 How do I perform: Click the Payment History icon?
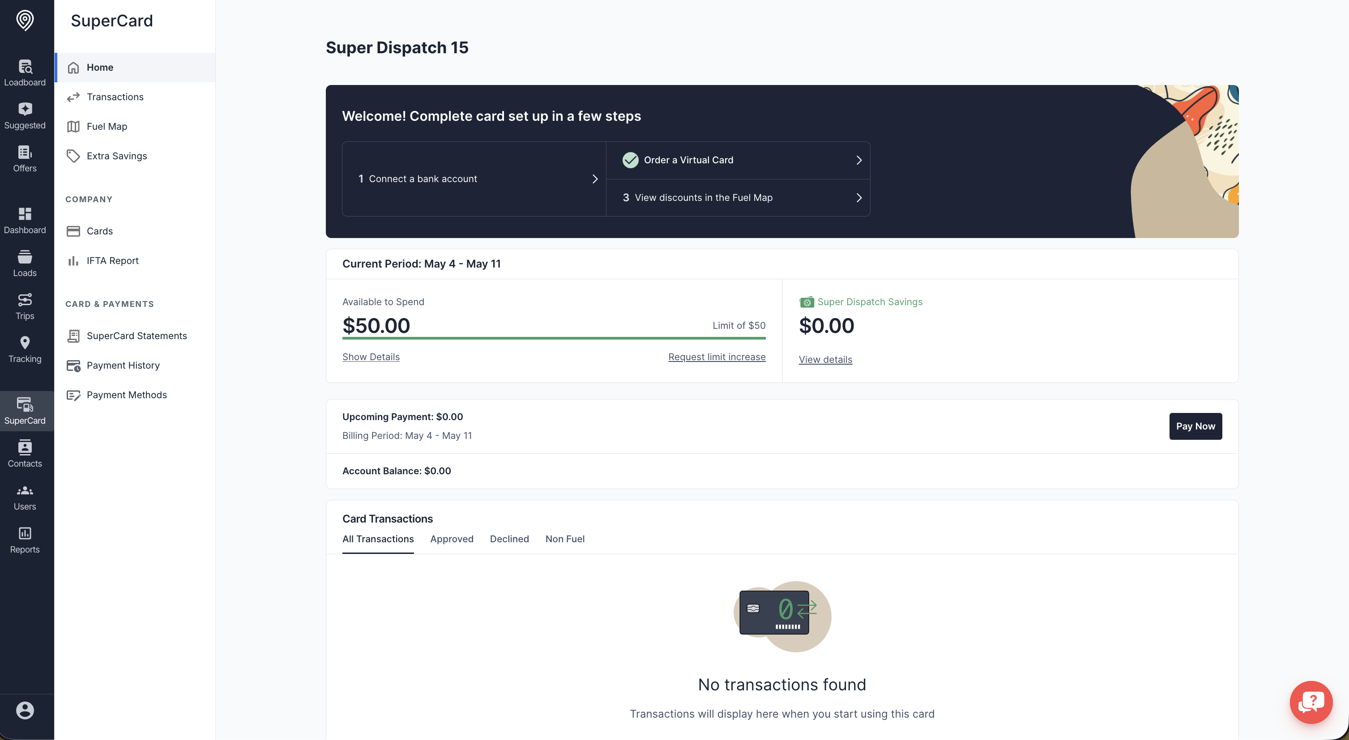(x=73, y=365)
